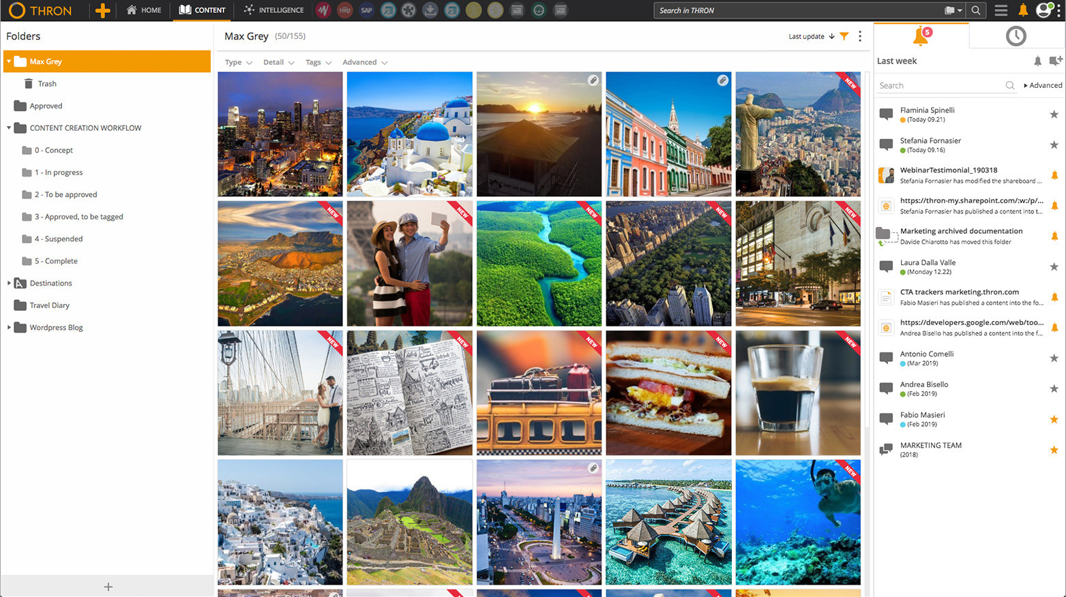Expand the Destinations folder tree
The image size is (1066, 597).
point(9,283)
